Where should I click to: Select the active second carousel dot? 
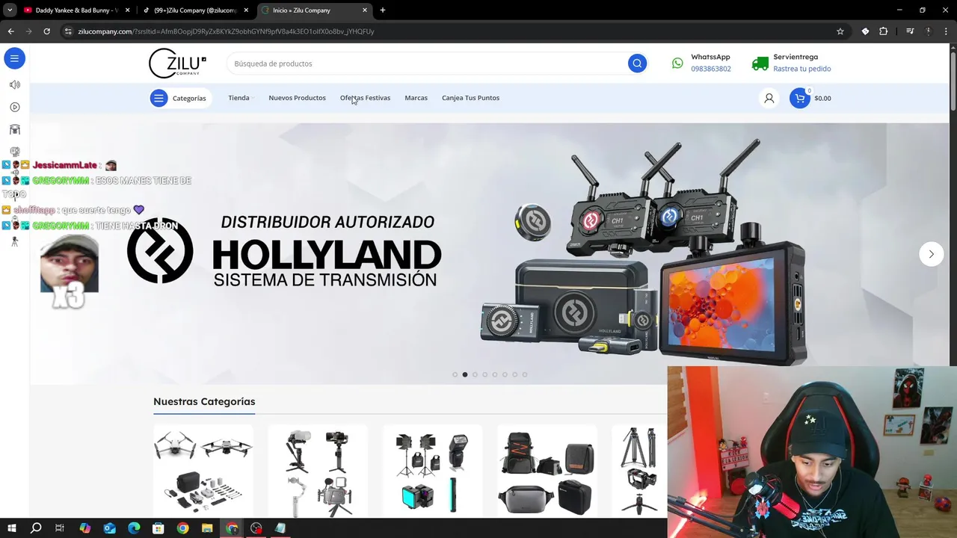pyautogui.click(x=465, y=374)
